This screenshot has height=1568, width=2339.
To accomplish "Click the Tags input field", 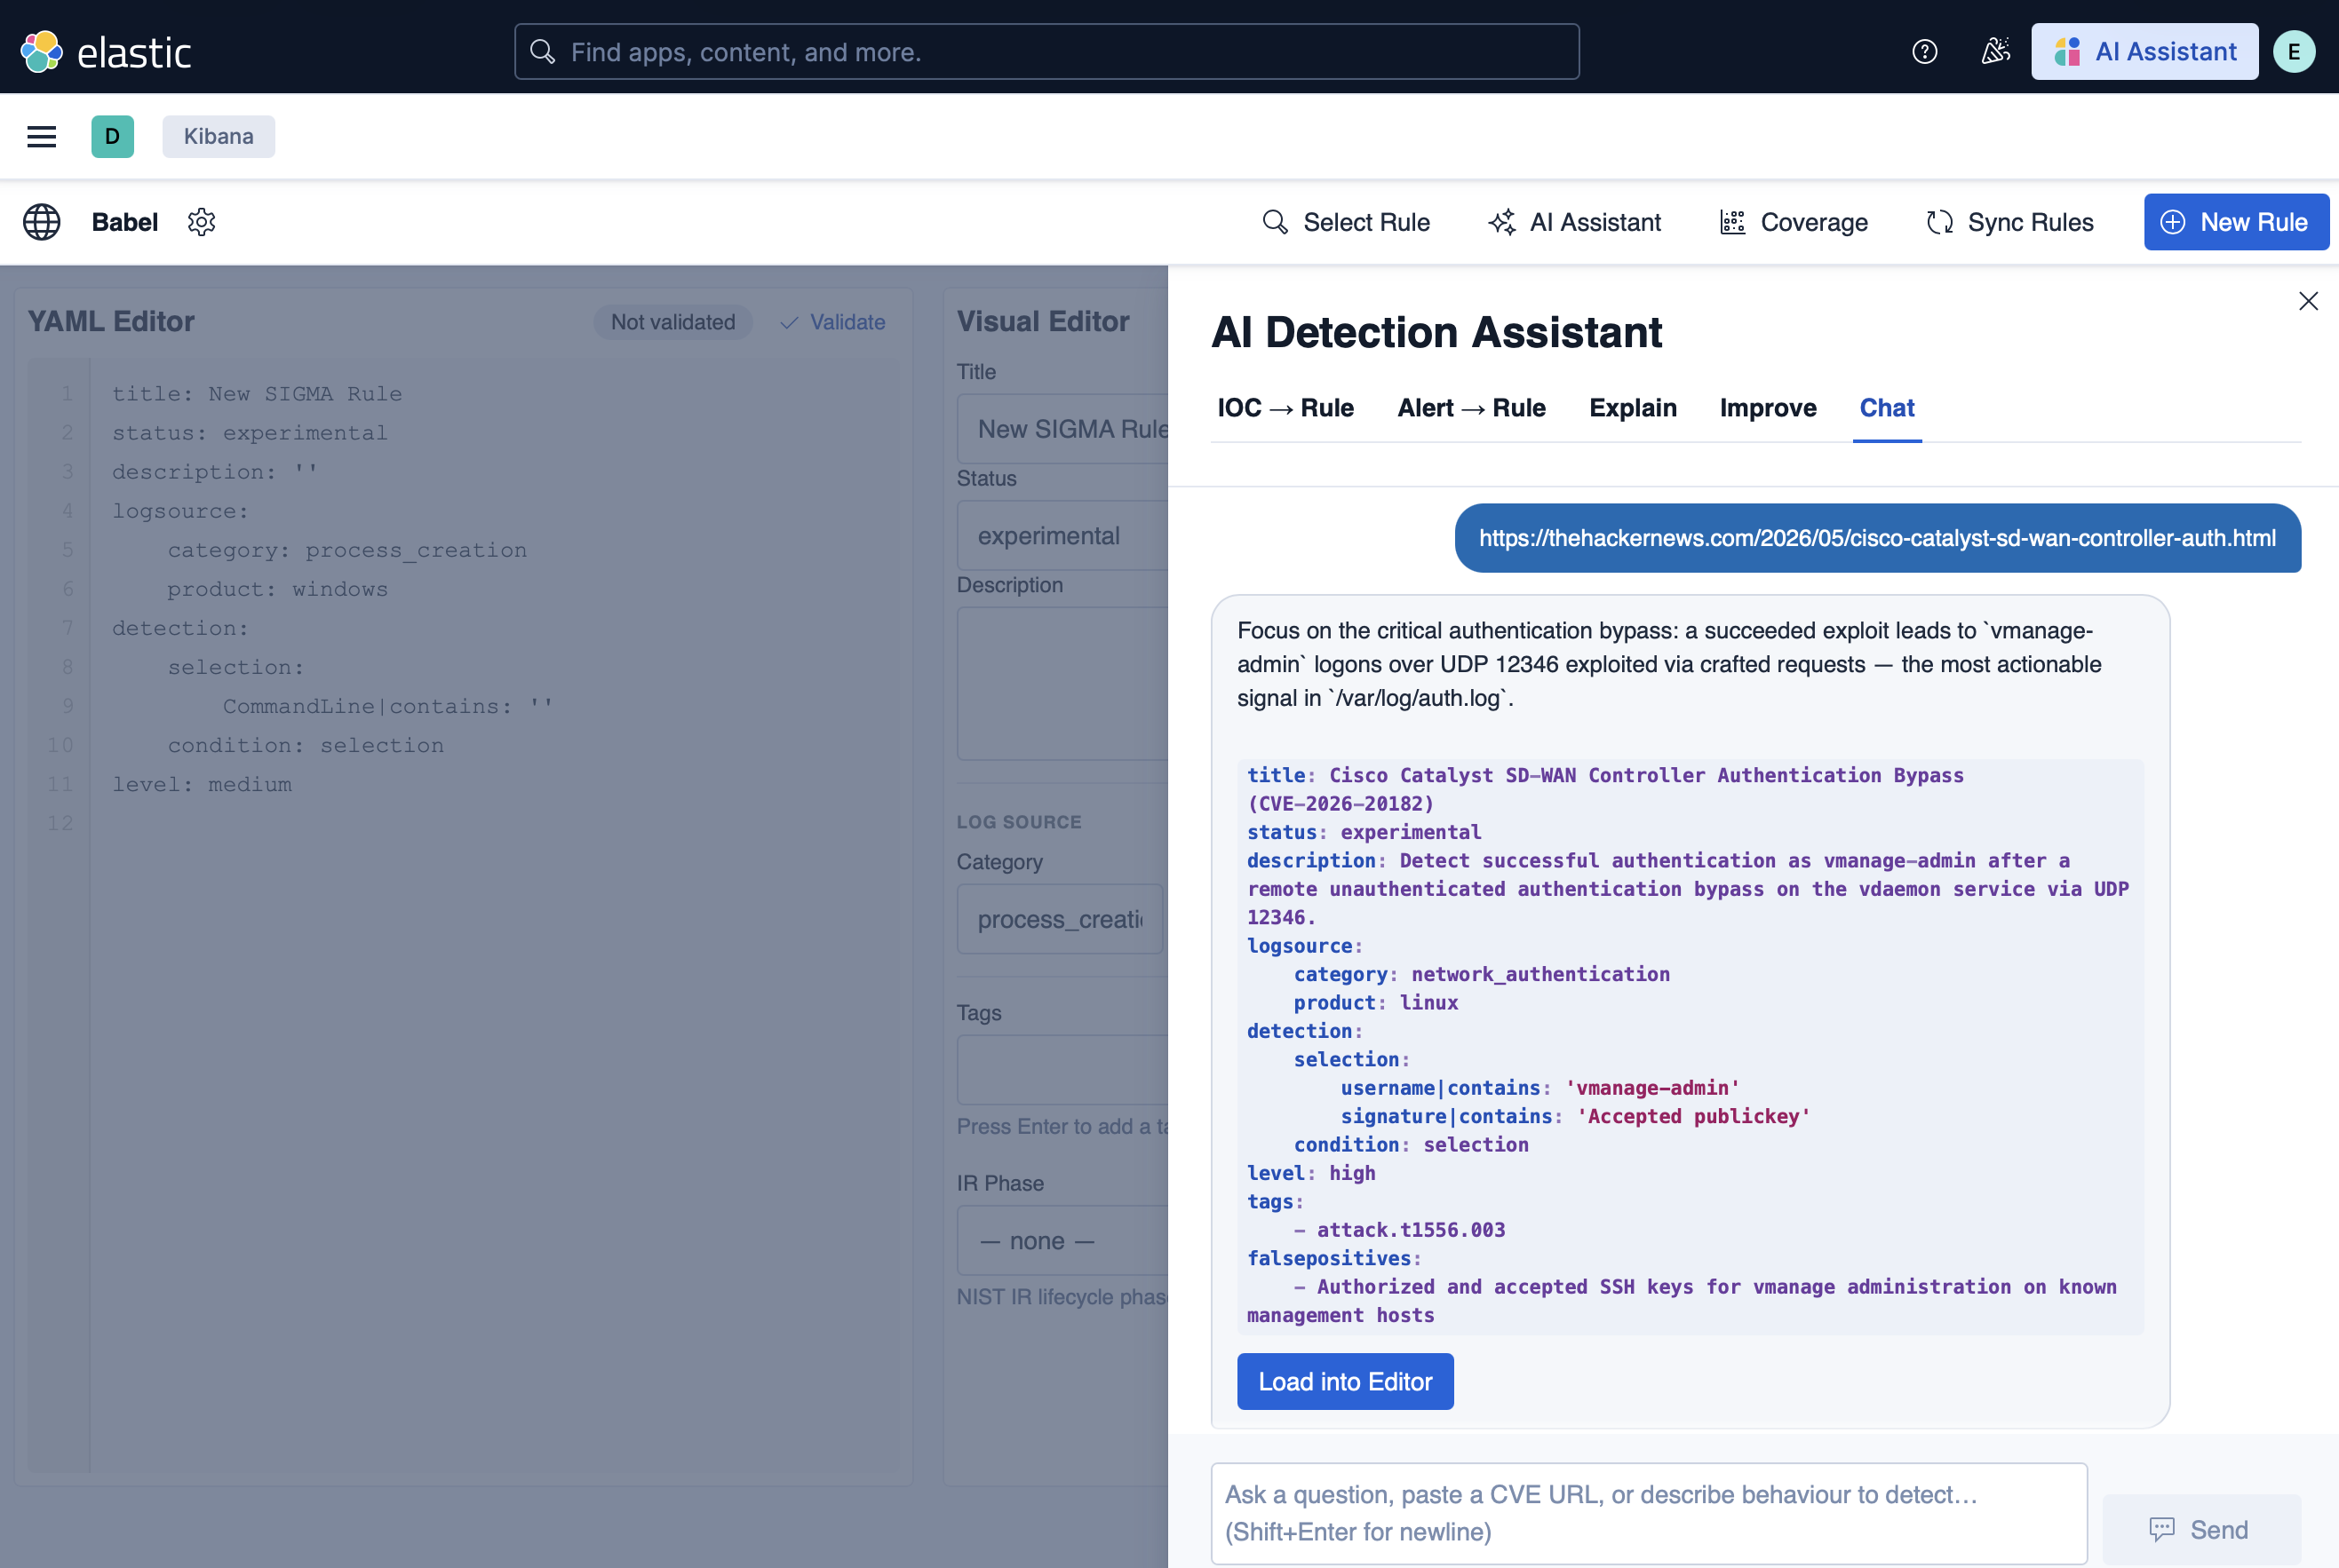I will (1062, 1069).
